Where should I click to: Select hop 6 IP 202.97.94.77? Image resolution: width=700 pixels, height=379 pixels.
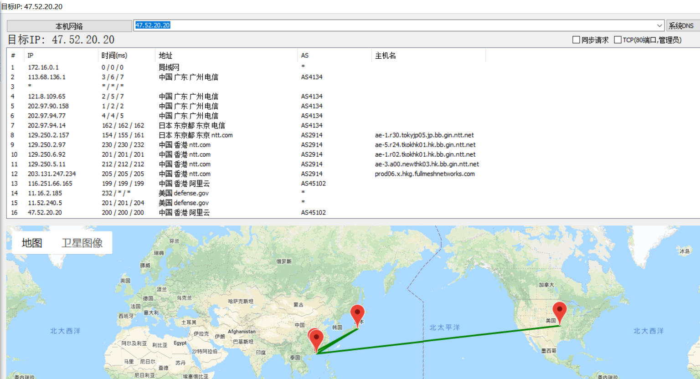[x=47, y=116]
